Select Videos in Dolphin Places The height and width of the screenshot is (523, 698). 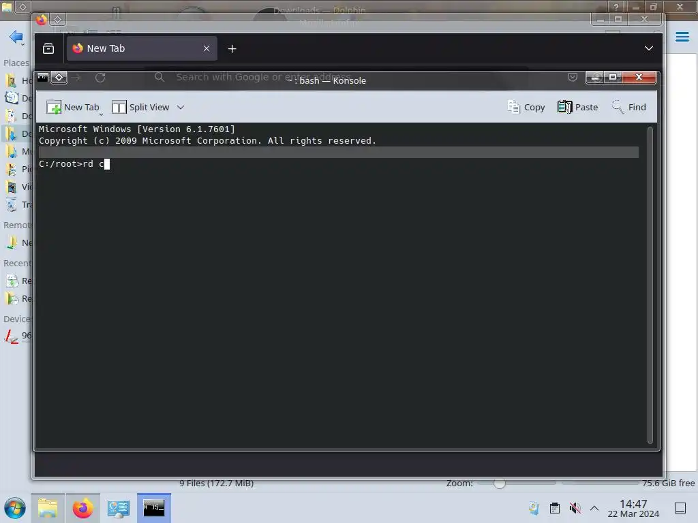coord(17,187)
